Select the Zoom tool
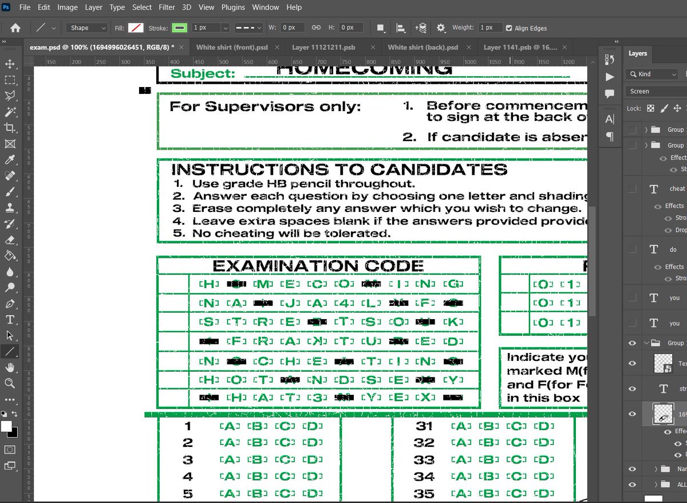This screenshot has width=687, height=503. click(x=10, y=383)
